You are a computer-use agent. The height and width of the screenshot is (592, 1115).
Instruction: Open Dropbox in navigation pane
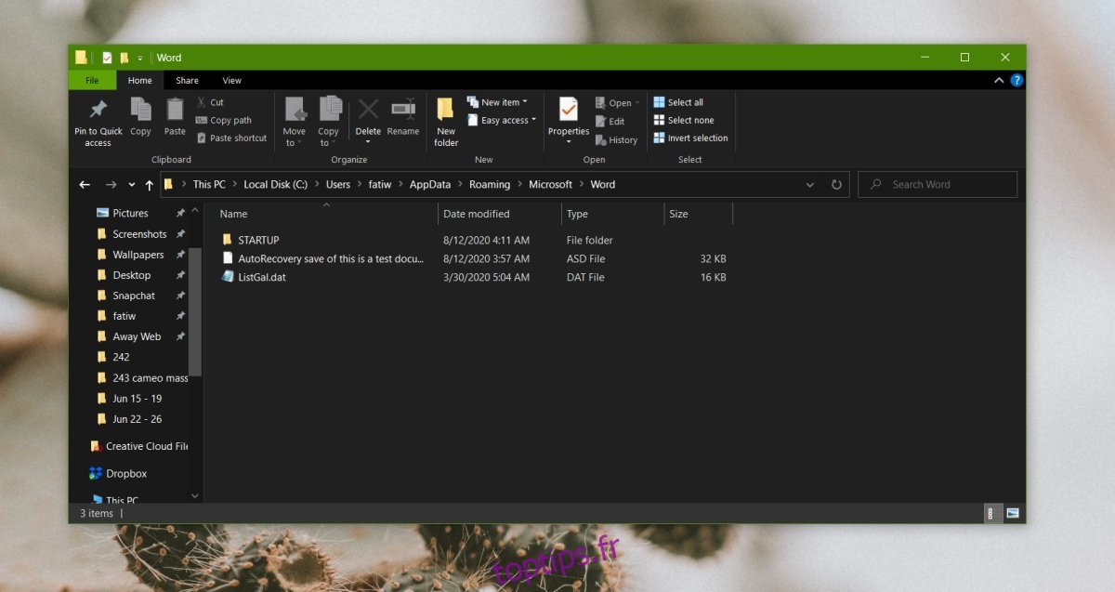point(125,474)
